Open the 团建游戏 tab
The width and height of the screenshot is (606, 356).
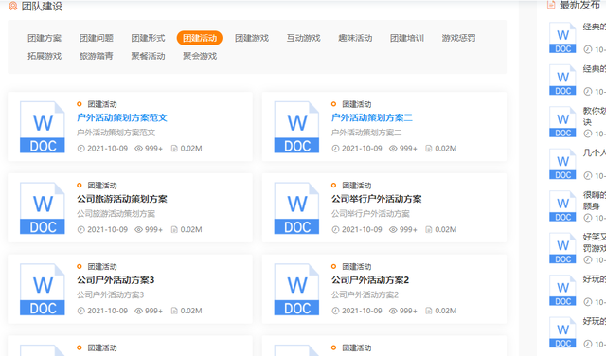(x=252, y=38)
